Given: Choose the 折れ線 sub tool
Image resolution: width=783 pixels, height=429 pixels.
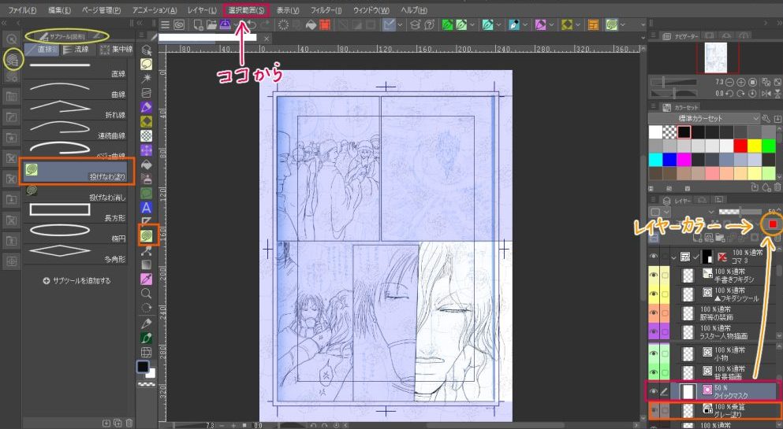Looking at the screenshot, I should click(x=77, y=109).
